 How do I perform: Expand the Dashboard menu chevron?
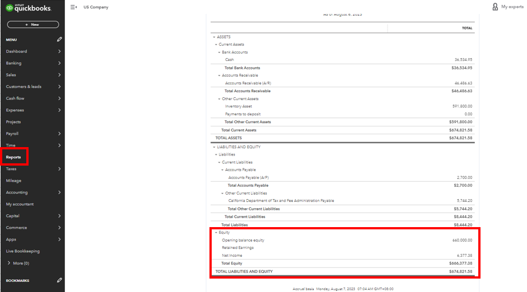point(59,51)
